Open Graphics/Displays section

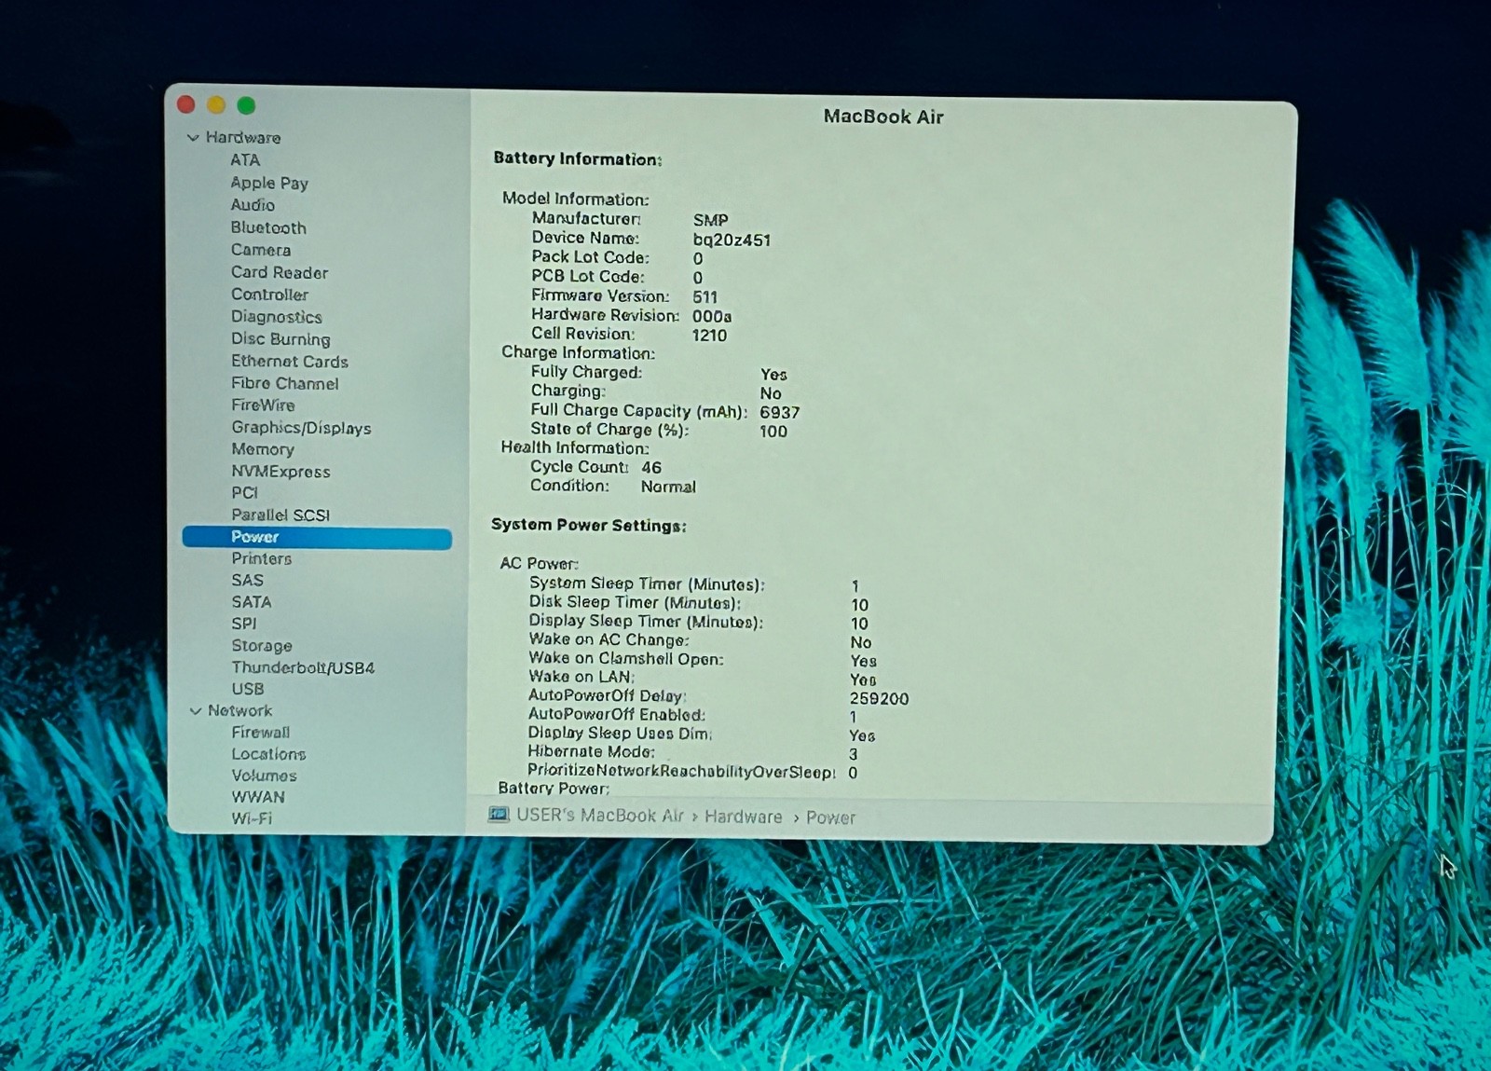point(301,428)
